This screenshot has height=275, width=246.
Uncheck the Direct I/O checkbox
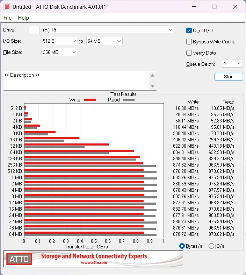(189, 30)
